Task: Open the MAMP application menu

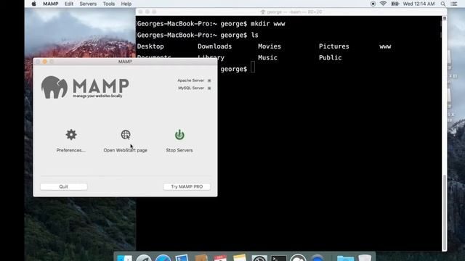Action: [x=51, y=4]
